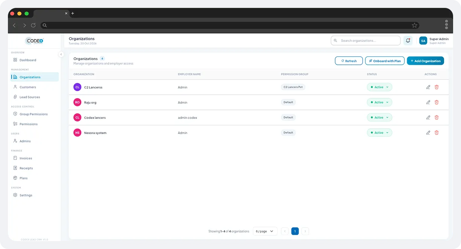Click the CL avatar of Codex lancers

77,117
